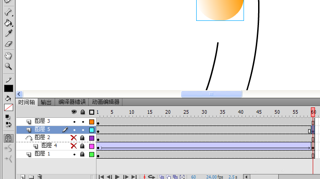Unlock 图层 1 padlock
The height and width of the screenshot is (179, 320).
click(x=82, y=154)
